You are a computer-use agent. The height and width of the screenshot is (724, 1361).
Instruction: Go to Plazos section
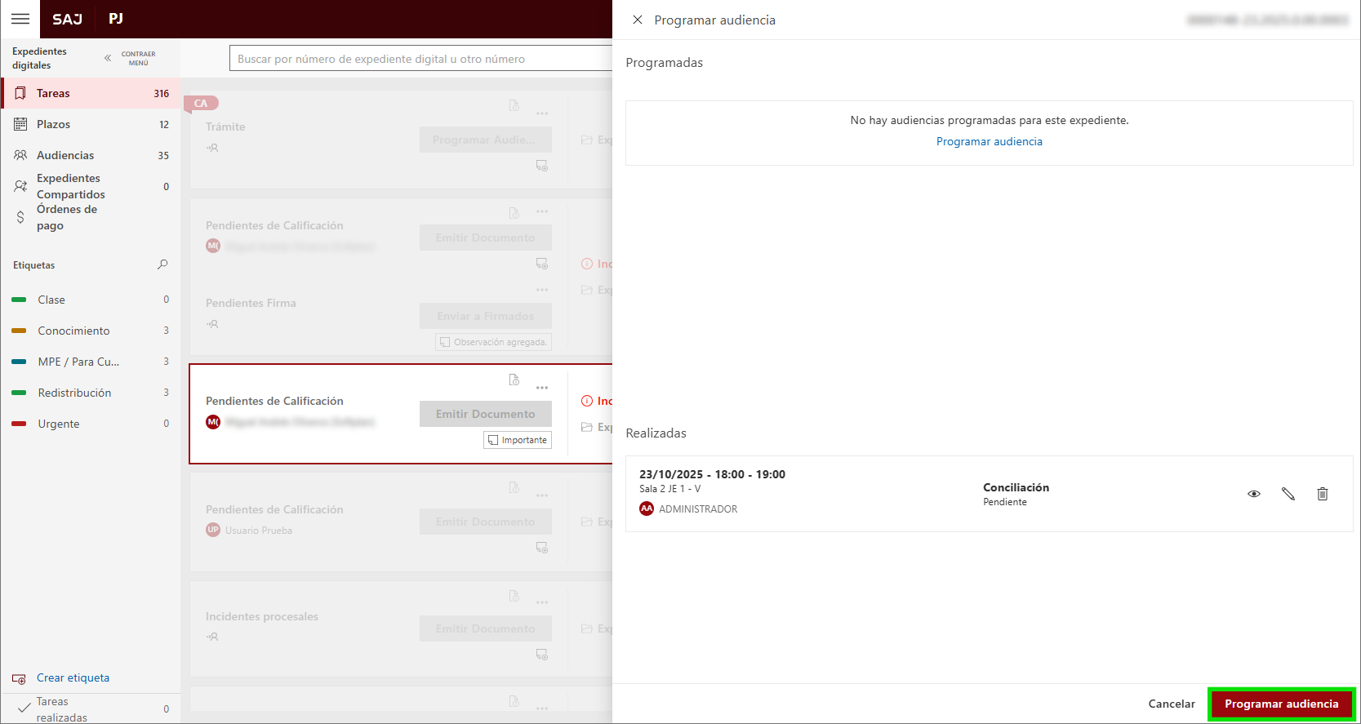pos(54,124)
